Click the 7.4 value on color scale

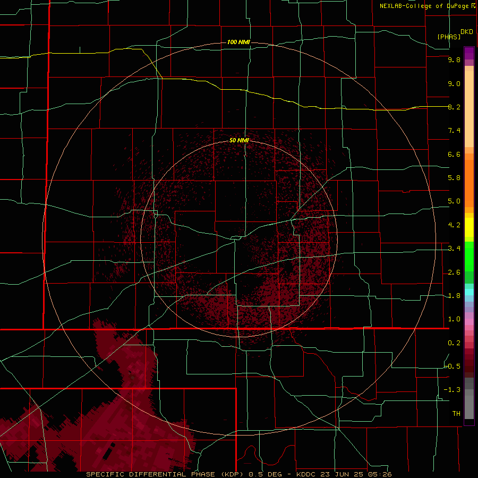(454, 131)
